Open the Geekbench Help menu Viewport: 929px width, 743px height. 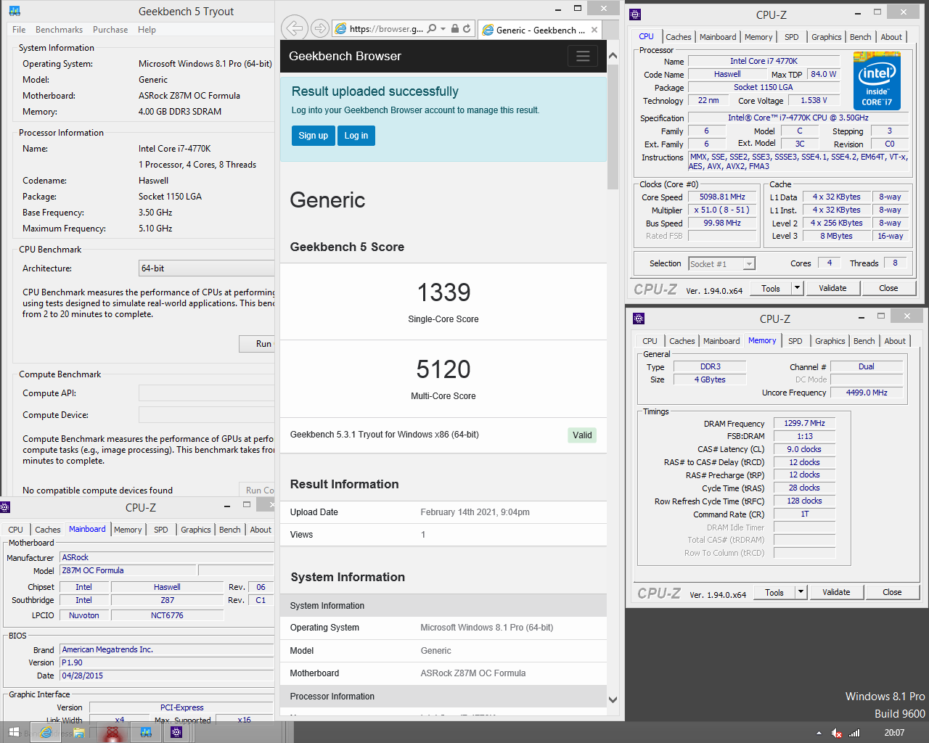click(x=147, y=30)
